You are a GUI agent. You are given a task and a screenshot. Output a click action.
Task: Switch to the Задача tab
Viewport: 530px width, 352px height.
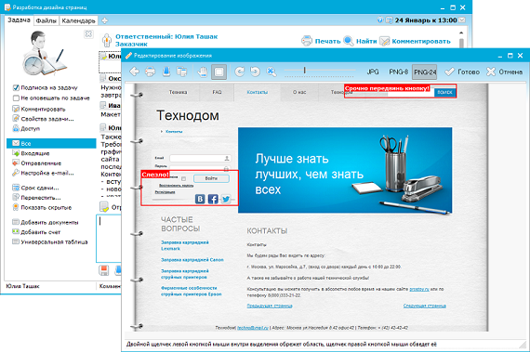19,20
